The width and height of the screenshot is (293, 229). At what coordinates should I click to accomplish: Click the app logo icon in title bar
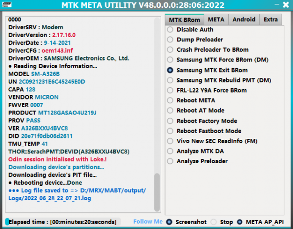(x=7, y=4)
